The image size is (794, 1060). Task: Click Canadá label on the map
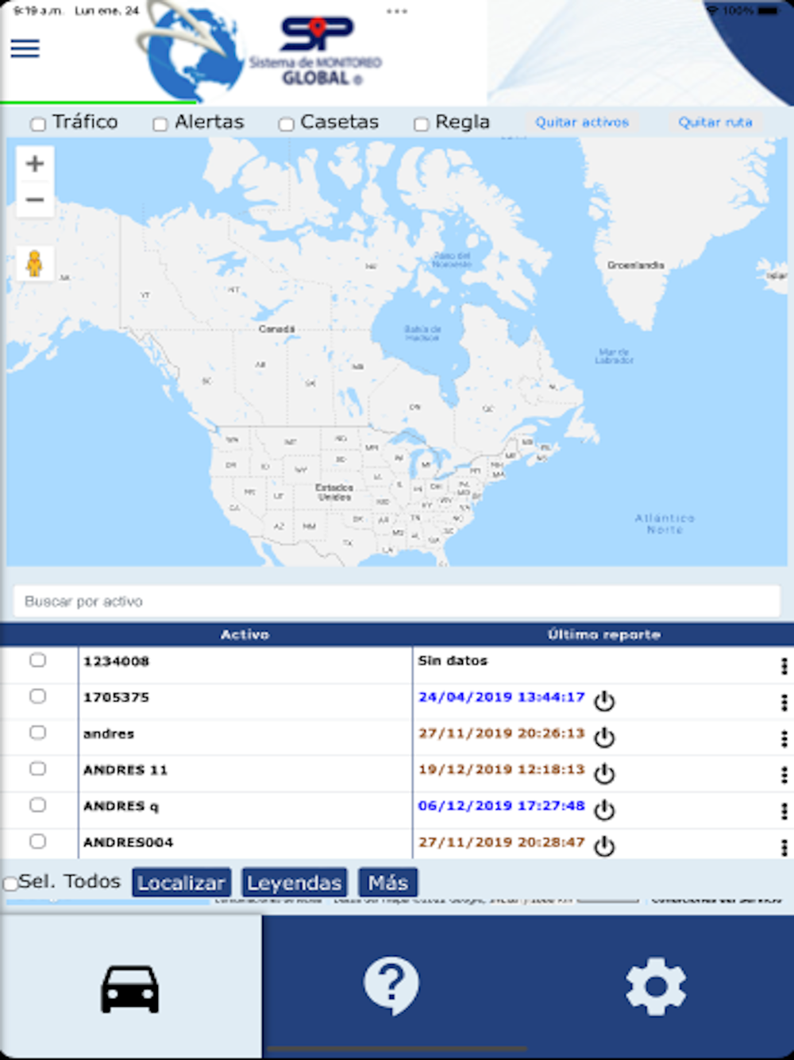(x=276, y=328)
